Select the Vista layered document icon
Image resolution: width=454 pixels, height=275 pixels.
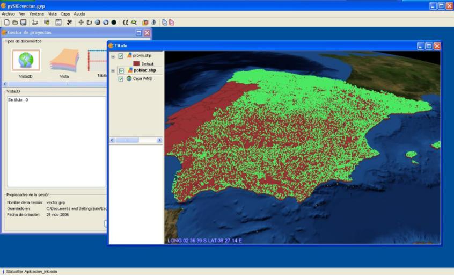click(64, 60)
